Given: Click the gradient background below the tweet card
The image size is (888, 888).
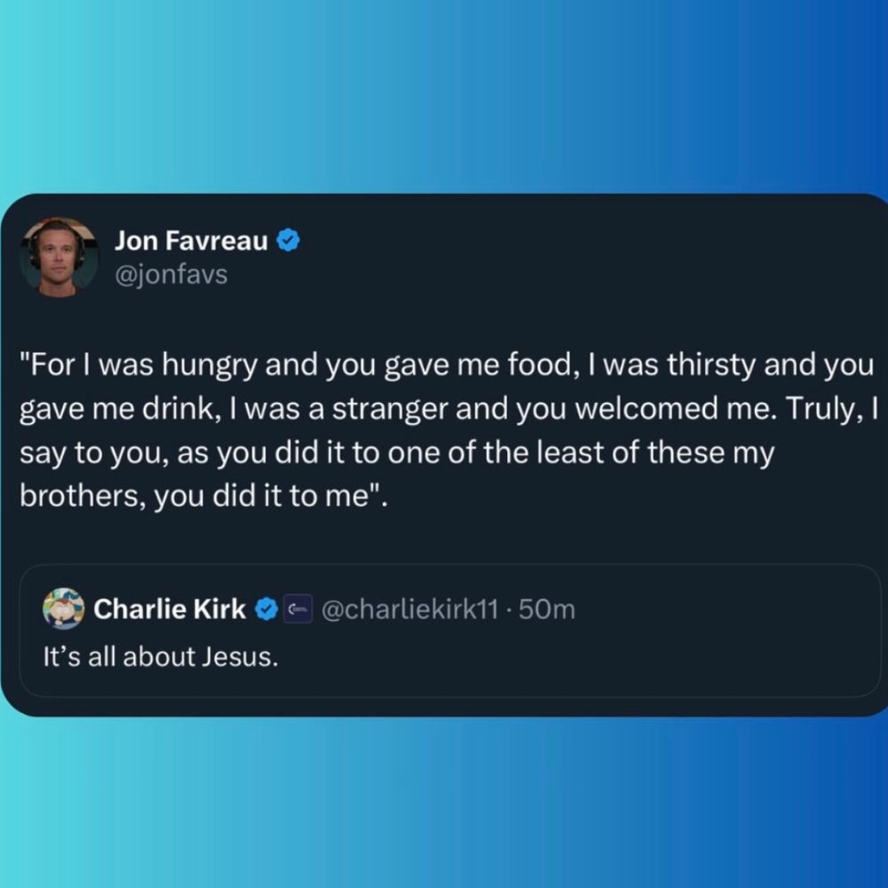Looking at the screenshot, I should coord(444,803).
